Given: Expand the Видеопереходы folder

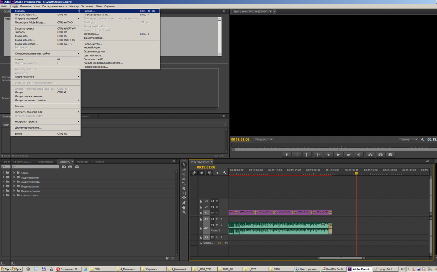Looking at the screenshot, I should click(x=14, y=191).
